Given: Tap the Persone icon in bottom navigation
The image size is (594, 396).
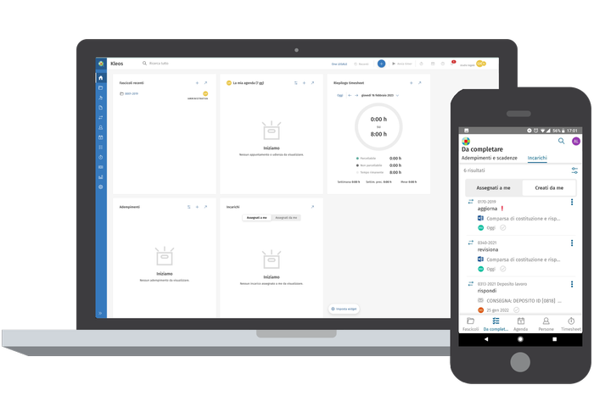Looking at the screenshot, I should click(546, 321).
